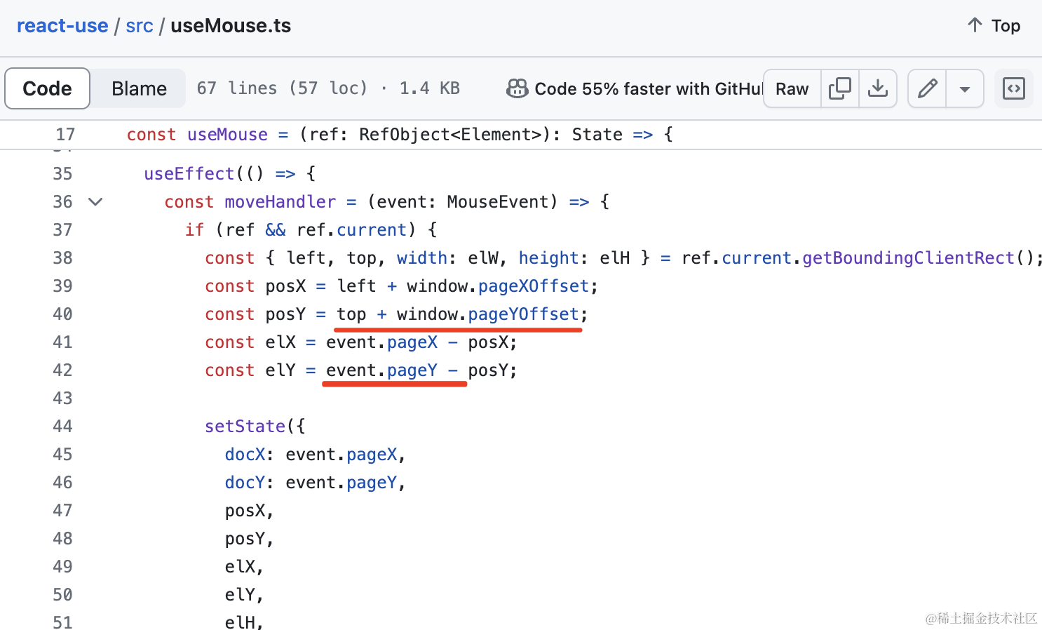The image size is (1042, 630).
Task: Click setState call on line 44
Action: pyautogui.click(x=245, y=427)
